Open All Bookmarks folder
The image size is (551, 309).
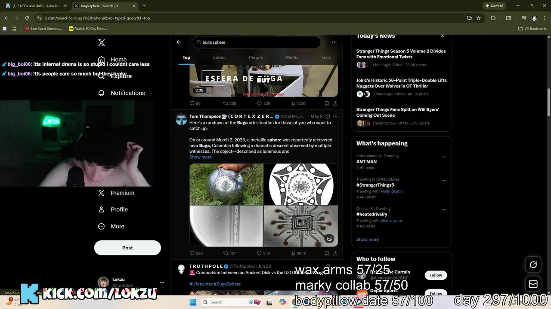click(532, 29)
